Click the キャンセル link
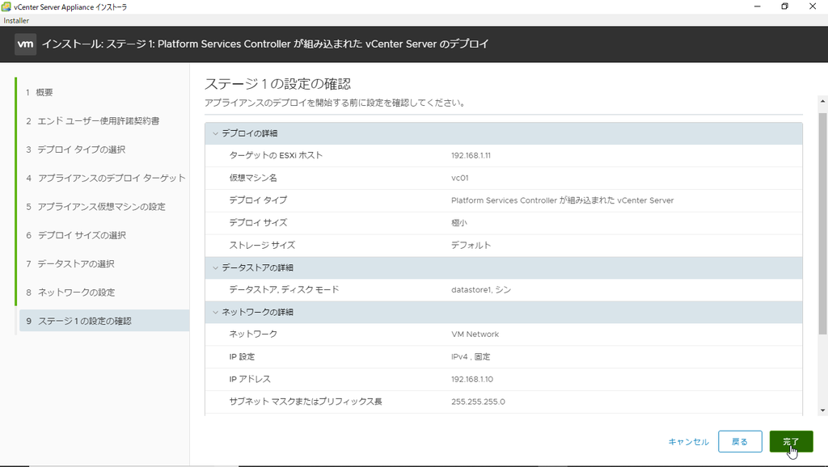828x467 pixels. click(x=689, y=441)
